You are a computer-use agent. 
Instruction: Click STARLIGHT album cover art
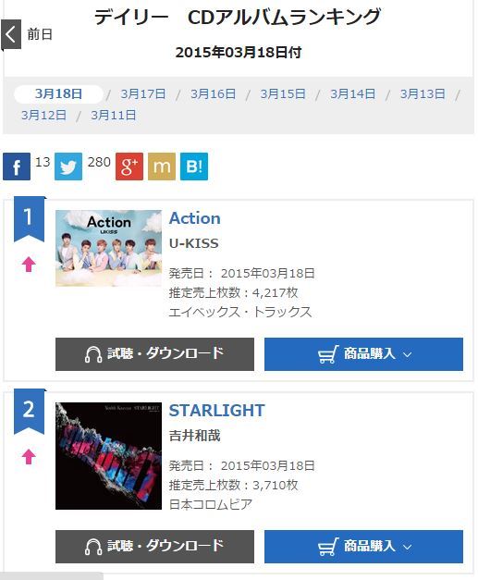(x=109, y=456)
